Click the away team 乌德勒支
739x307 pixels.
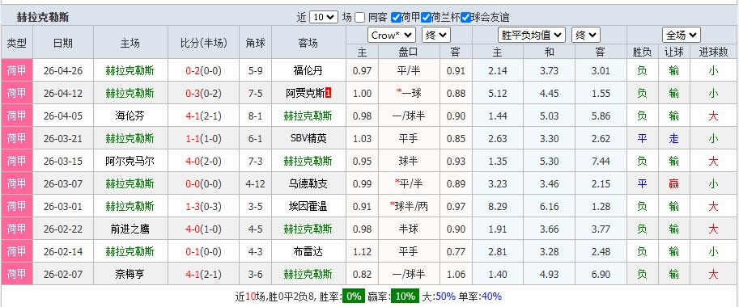[x=308, y=183]
